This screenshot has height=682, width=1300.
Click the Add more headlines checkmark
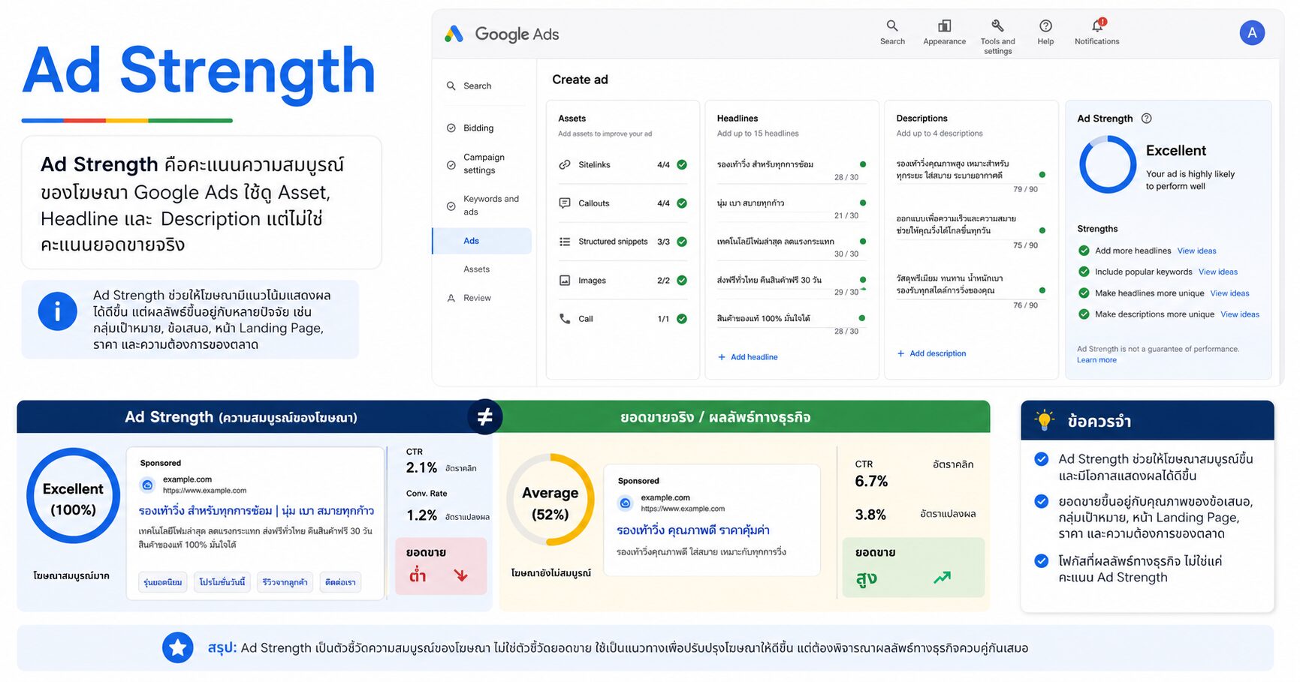[1084, 251]
